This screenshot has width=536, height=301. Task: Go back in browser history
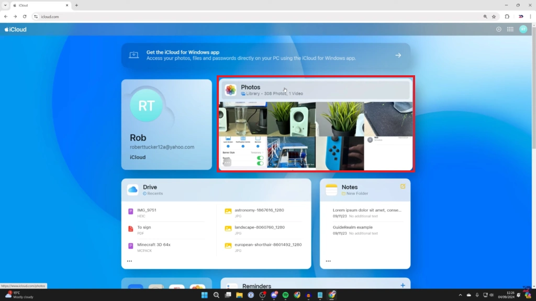coord(6,16)
